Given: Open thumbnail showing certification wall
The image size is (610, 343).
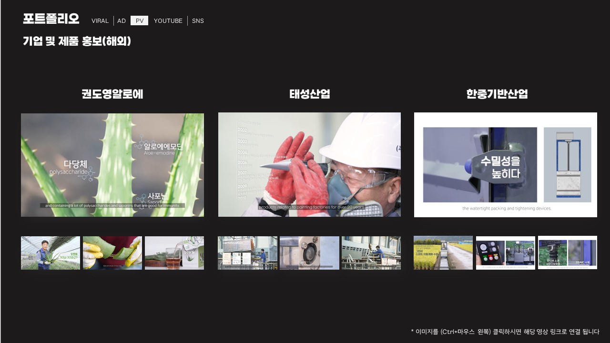Looking at the screenshot, I should pos(247,253).
